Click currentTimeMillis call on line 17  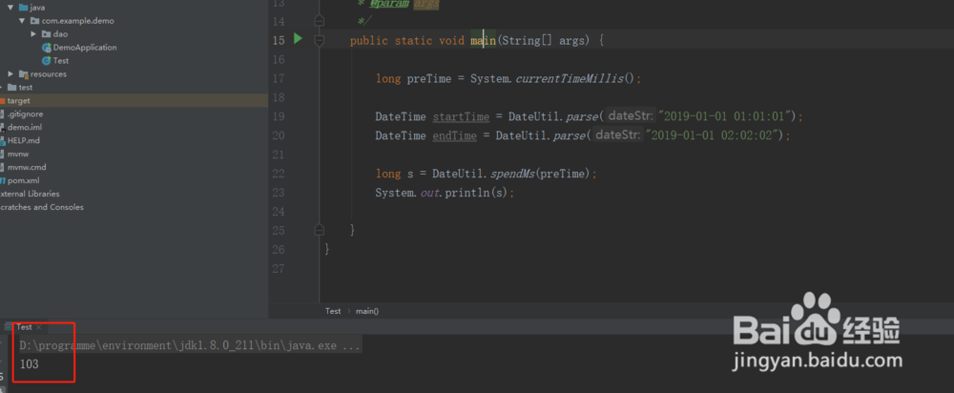tap(569, 79)
